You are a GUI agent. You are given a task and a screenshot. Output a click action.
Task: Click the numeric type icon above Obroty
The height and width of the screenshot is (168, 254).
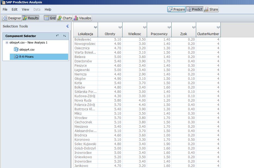[x=120, y=27]
